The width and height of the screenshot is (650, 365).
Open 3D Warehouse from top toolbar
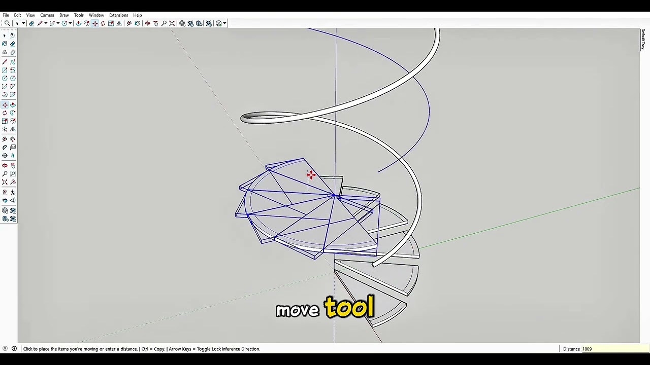[x=182, y=23]
